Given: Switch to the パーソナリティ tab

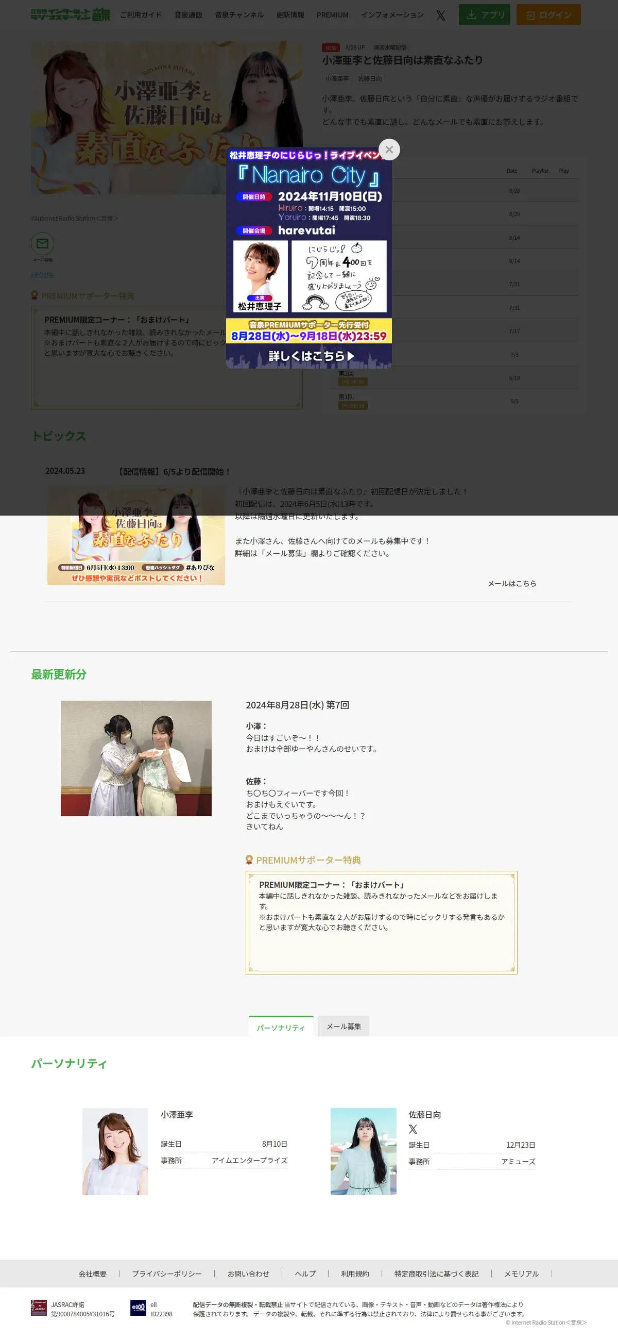Looking at the screenshot, I should pos(281,1026).
